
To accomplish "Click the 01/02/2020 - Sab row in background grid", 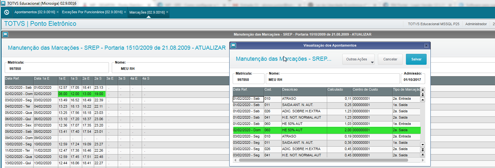I will 117,88.
